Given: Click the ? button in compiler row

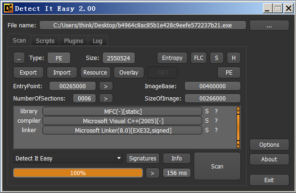Looking at the screenshot, I should point(216,121).
